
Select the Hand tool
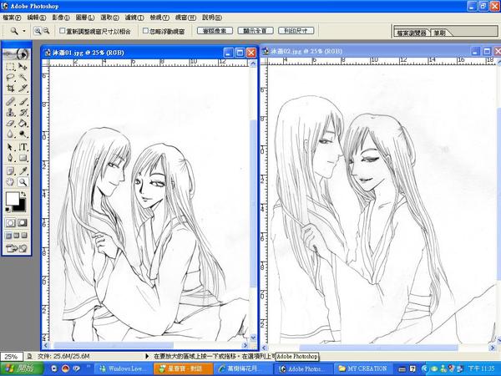(x=10, y=182)
